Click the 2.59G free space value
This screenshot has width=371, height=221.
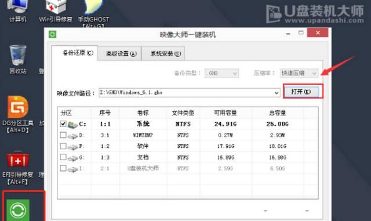[x=225, y=169]
